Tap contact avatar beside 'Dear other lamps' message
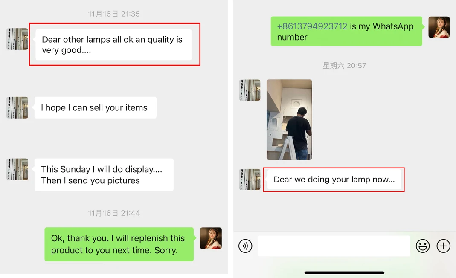Screen dimensions: 456x278 [x=17, y=39]
